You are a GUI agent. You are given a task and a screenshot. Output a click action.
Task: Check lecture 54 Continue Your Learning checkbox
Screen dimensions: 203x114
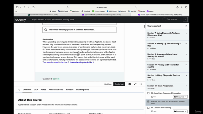(148, 108)
